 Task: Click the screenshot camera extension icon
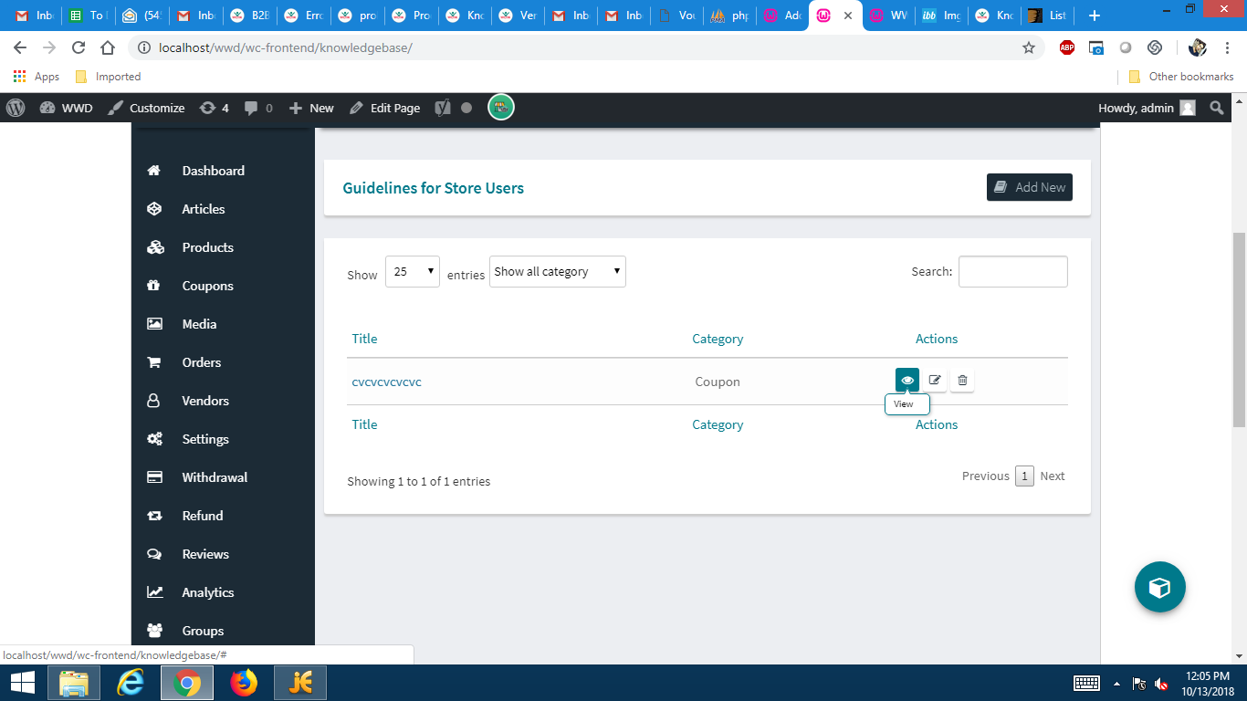point(1096,47)
